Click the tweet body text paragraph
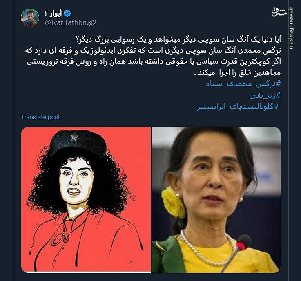The width and height of the screenshot is (301, 281). click(x=153, y=56)
